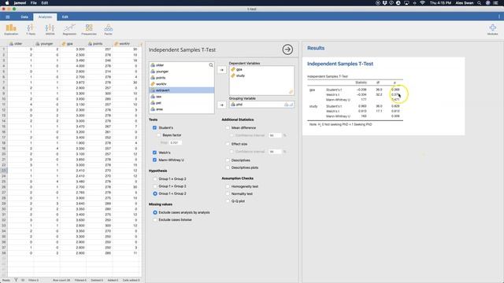Select the 'younger' variable in list
The height and width of the screenshot is (283, 504).
(182, 72)
